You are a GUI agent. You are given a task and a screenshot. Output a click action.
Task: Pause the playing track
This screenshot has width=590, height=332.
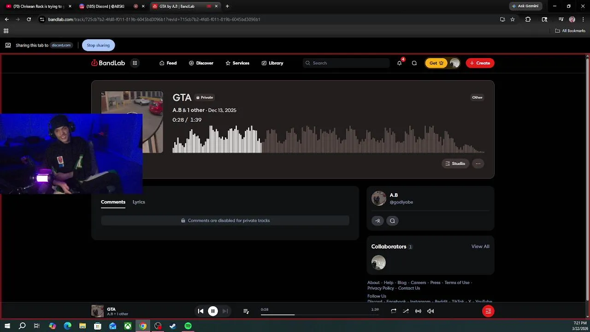[213, 311]
